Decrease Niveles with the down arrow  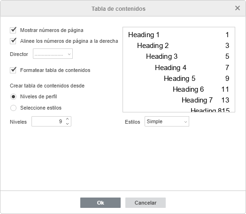pyautogui.click(x=68, y=124)
